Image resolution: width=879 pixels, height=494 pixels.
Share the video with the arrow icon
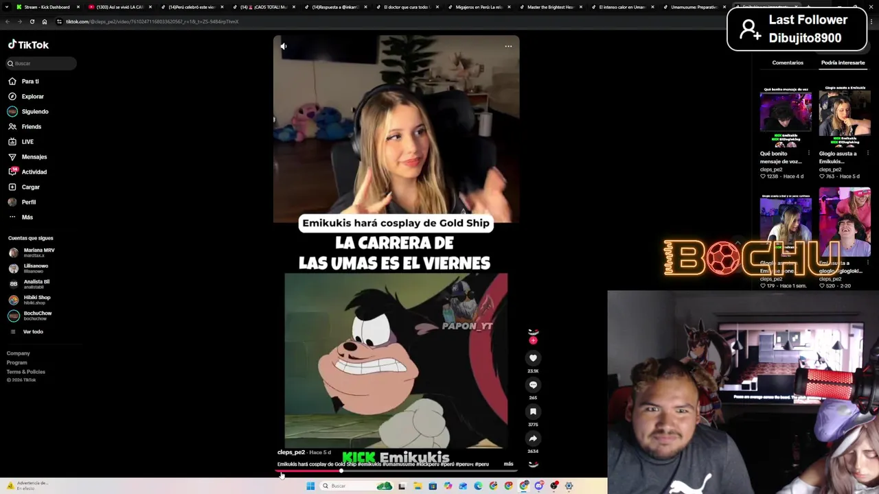533,438
